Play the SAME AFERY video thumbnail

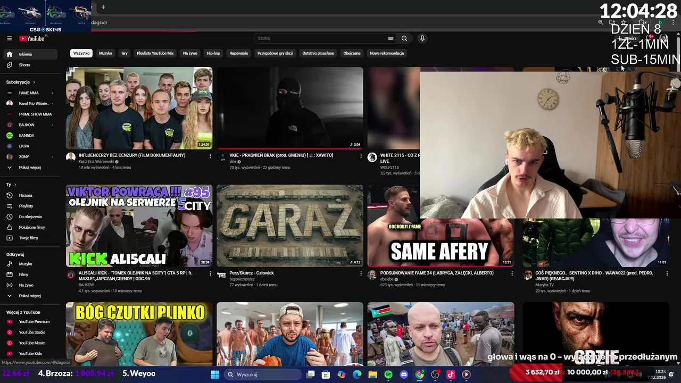441,226
